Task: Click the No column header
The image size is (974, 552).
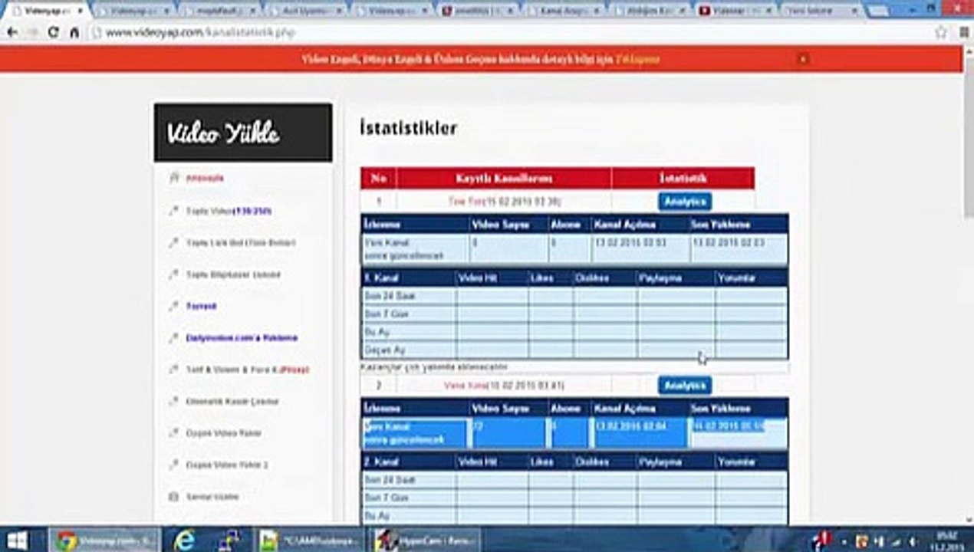Action: [379, 178]
